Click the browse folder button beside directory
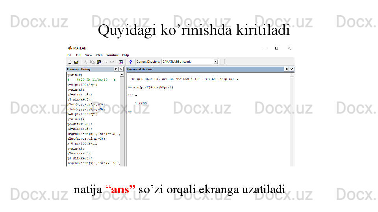 [222, 62]
